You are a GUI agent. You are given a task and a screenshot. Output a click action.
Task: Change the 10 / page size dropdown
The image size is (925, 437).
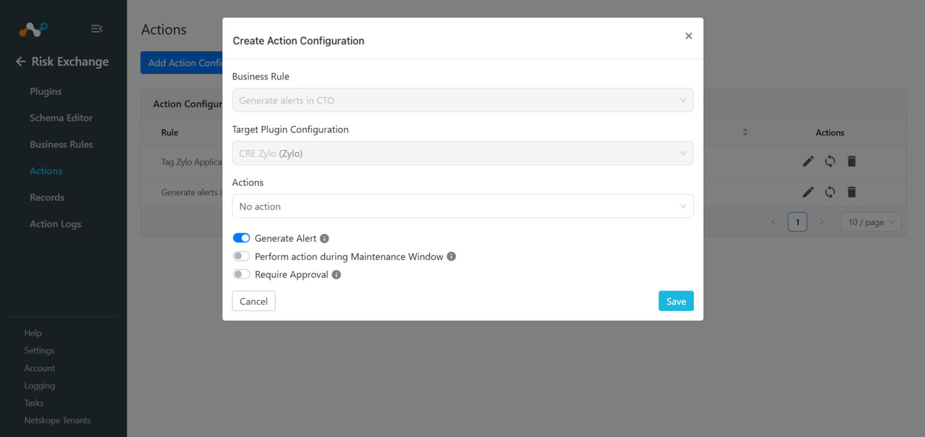pyautogui.click(x=871, y=222)
